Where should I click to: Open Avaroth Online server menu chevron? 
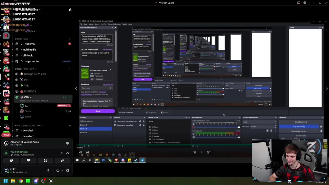pos(40,10)
